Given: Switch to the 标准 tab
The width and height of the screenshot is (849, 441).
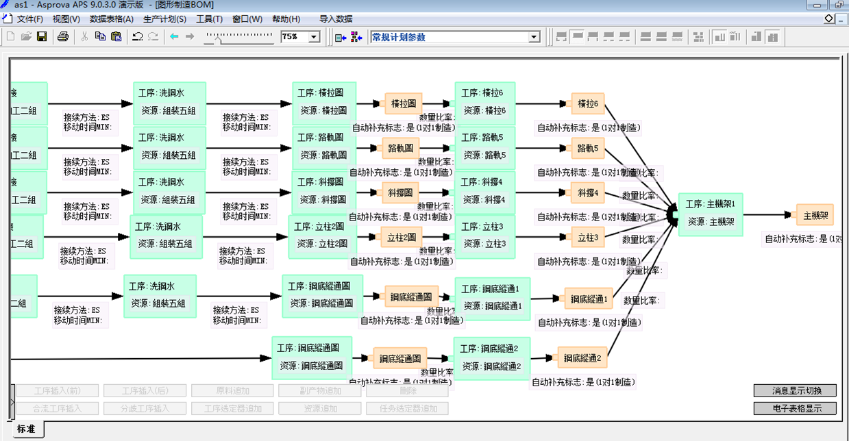Looking at the screenshot, I should pyautogui.click(x=26, y=429).
